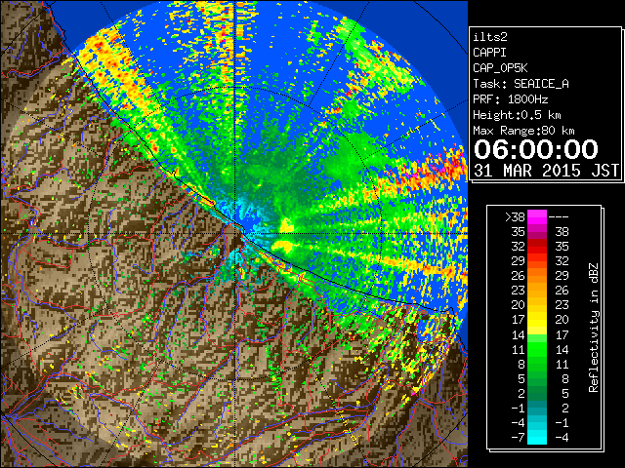Click the radar site center on the map

click(235, 233)
